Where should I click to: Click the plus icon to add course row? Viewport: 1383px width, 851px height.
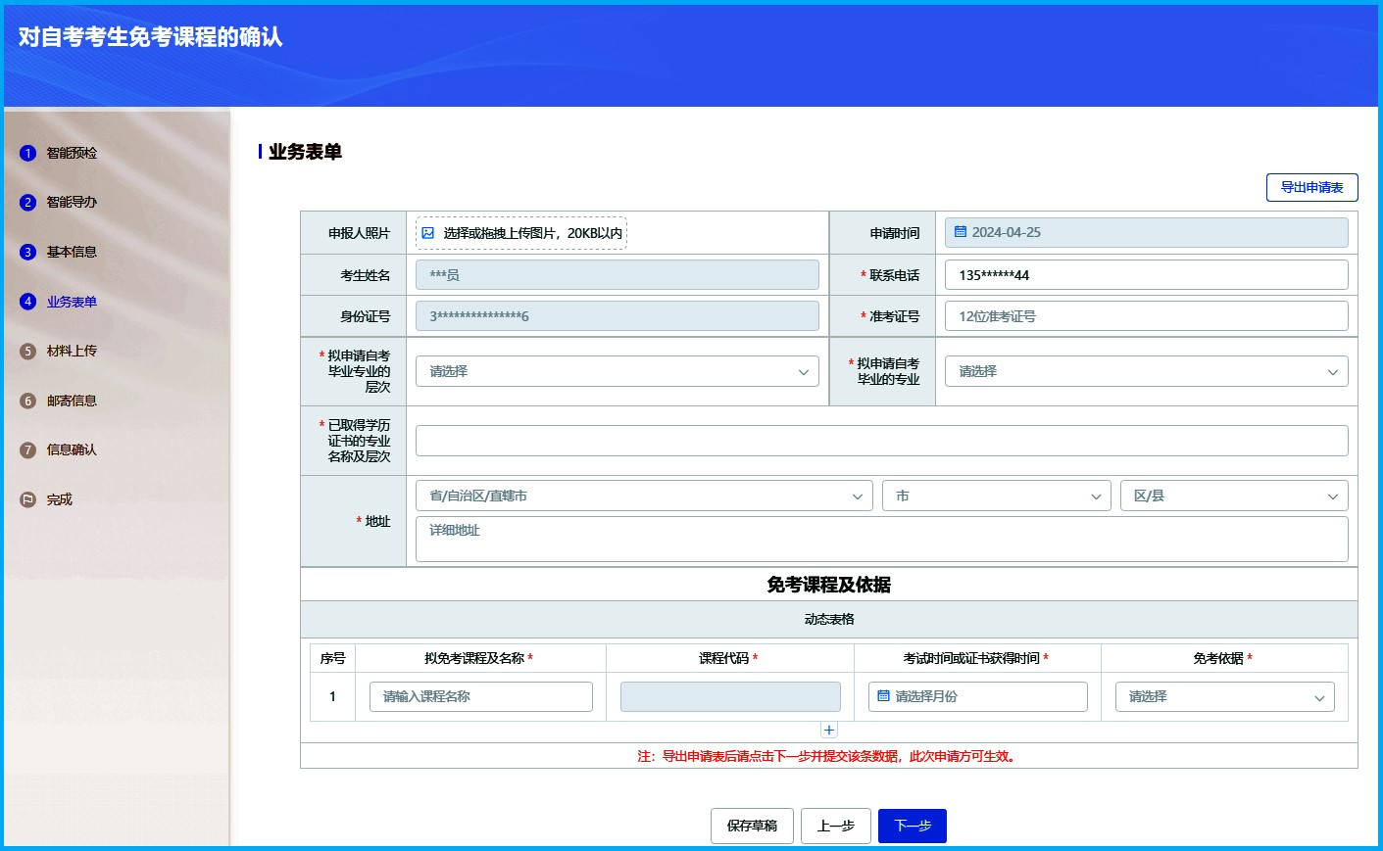coord(829,731)
